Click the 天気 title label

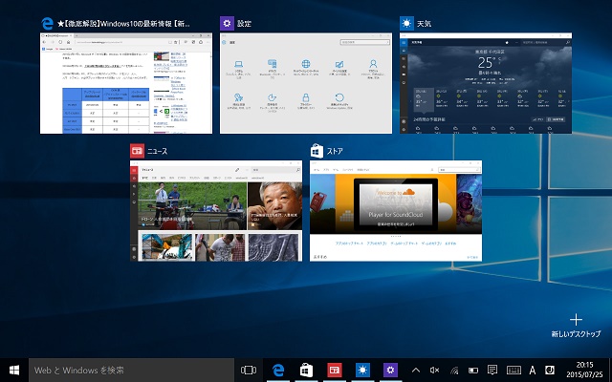click(424, 24)
